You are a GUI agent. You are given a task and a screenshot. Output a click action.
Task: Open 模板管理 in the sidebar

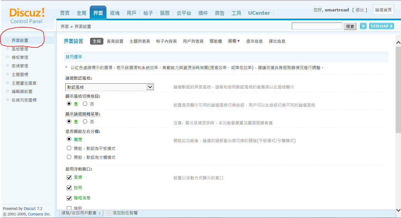pos(20,57)
